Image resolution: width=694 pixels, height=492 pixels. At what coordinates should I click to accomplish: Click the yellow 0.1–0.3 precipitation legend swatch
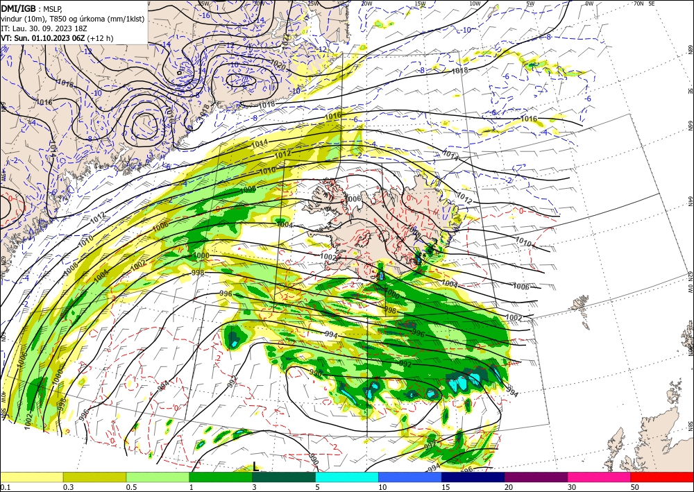coord(32,477)
